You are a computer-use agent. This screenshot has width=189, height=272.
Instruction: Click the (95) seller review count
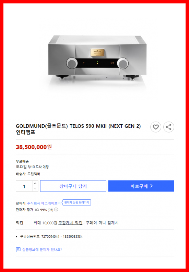[x=50, y=210]
